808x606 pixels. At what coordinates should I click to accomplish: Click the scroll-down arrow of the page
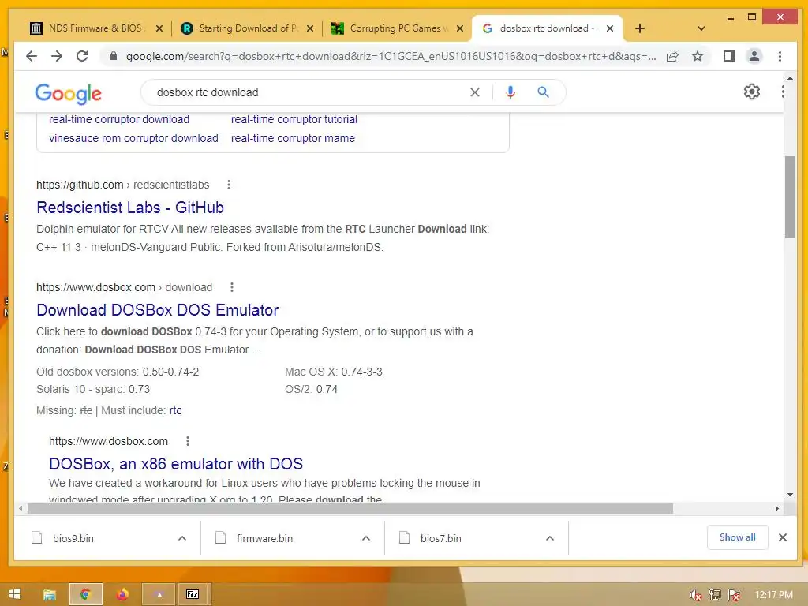tap(790, 495)
